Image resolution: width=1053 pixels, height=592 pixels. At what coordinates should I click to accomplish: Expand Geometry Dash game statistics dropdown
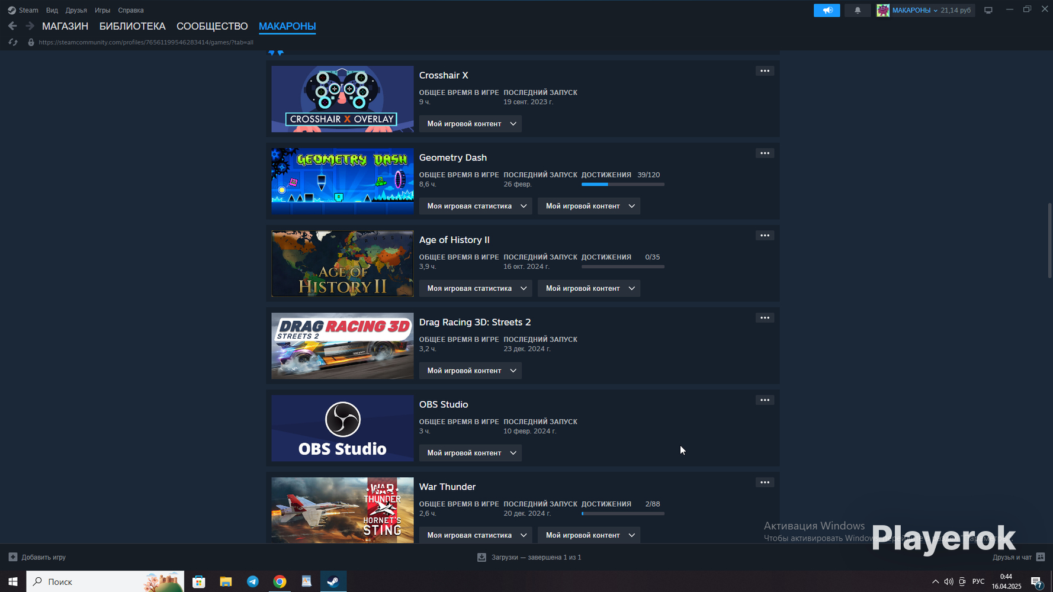tap(476, 206)
